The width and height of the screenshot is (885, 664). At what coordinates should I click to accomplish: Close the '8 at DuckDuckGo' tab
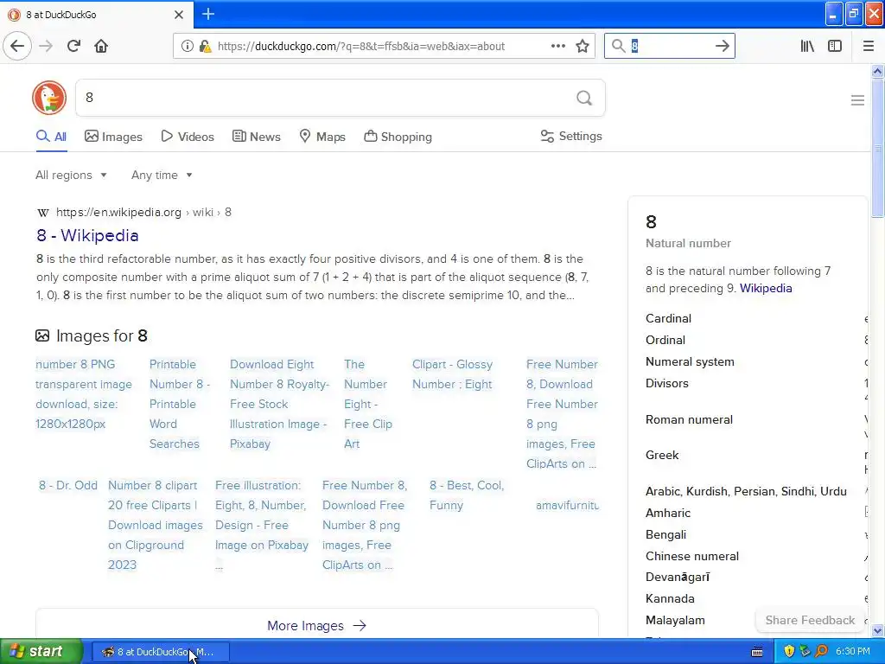179,15
